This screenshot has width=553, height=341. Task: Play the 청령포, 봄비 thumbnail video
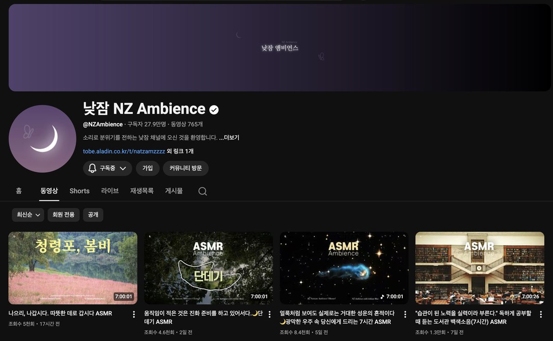(x=73, y=268)
